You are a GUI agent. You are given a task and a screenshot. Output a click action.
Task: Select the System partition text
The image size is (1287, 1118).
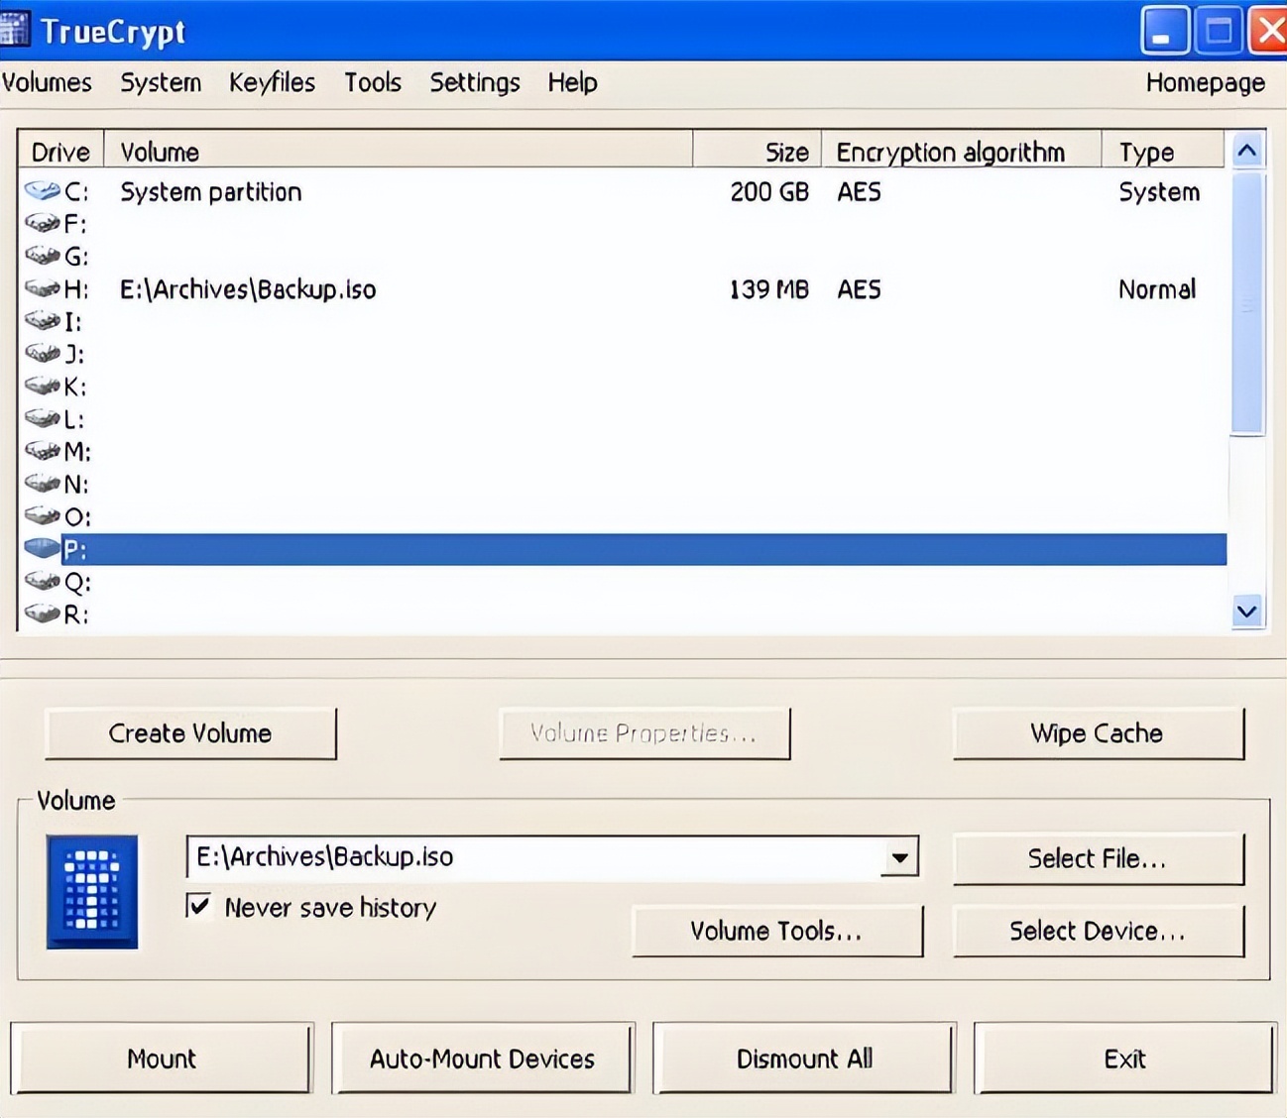coord(211,191)
